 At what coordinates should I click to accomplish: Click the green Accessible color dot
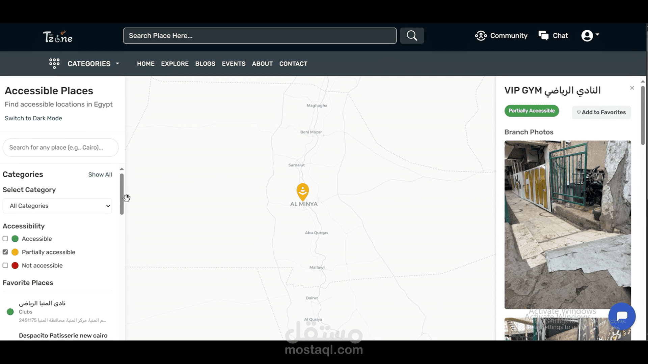pos(15,239)
